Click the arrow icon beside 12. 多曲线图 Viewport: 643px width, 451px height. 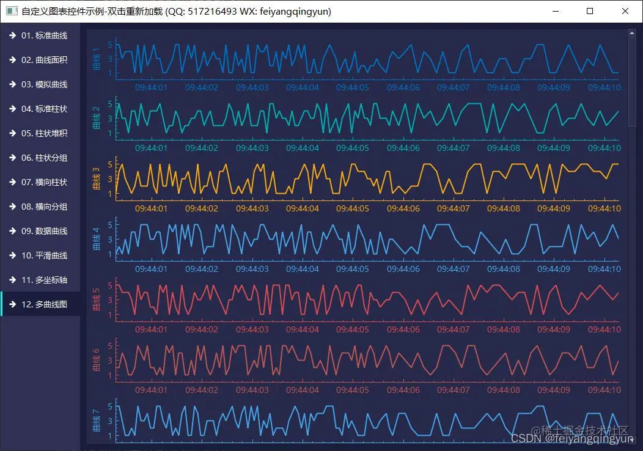13,304
